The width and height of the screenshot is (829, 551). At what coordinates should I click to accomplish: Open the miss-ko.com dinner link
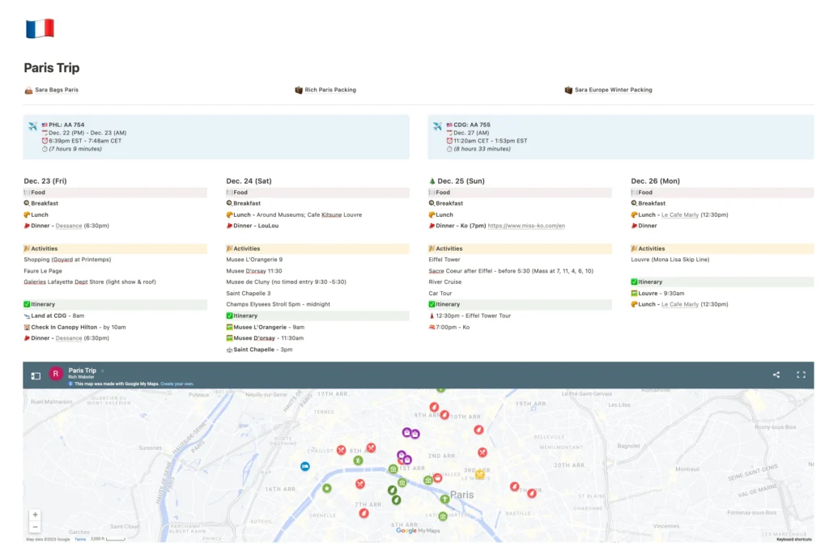point(526,226)
